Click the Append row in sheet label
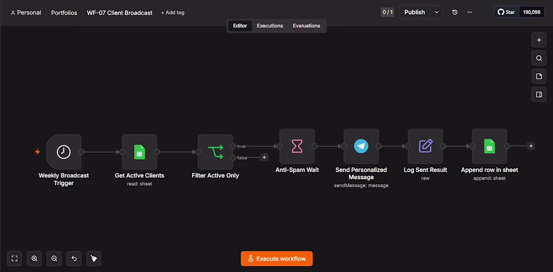Image resolution: width=553 pixels, height=272 pixels. tap(490, 170)
